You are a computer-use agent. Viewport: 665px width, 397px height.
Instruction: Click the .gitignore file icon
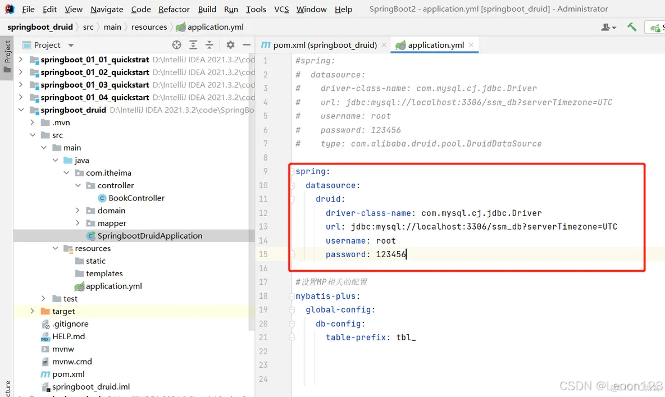(x=45, y=325)
